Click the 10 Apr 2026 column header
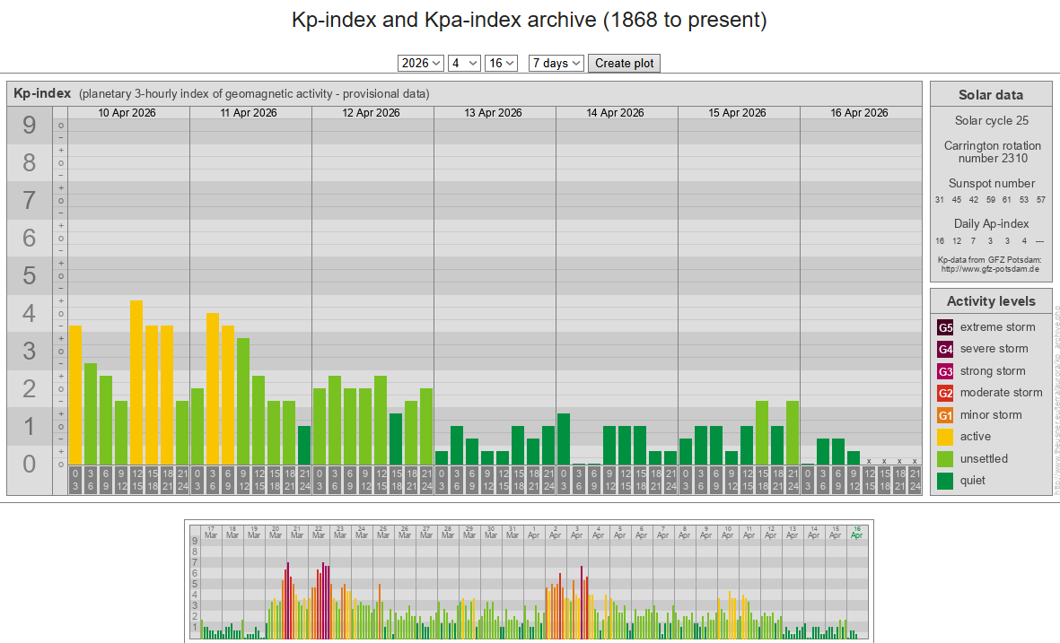Image resolution: width=1060 pixels, height=643 pixels. (x=127, y=113)
